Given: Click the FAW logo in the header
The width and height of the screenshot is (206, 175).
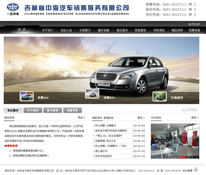Looking at the screenshot, I should (x=13, y=9).
